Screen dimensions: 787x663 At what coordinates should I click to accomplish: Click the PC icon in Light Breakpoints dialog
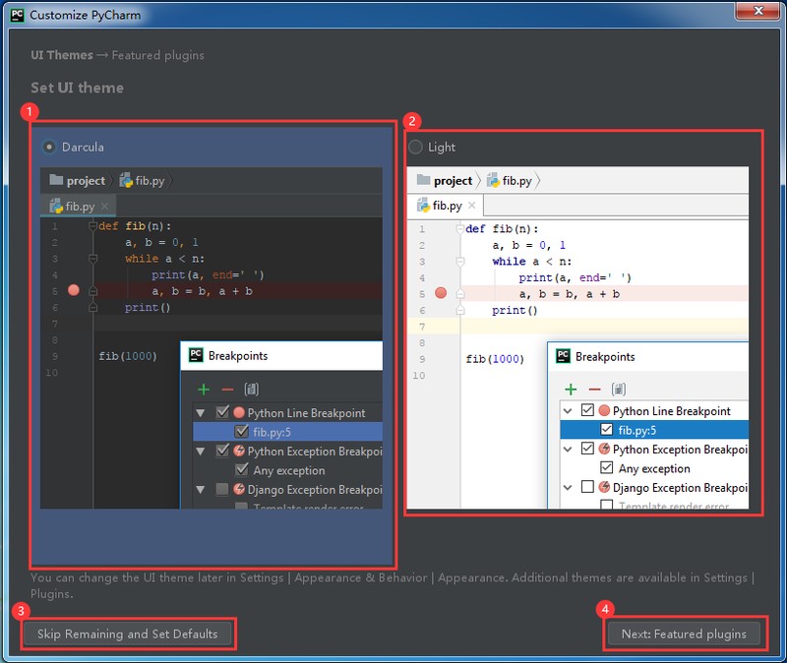tap(563, 356)
